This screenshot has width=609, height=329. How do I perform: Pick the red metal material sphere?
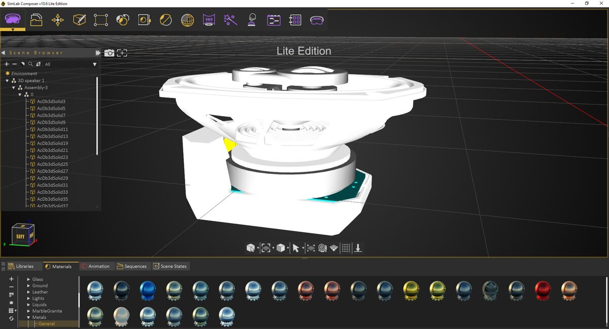543,290
